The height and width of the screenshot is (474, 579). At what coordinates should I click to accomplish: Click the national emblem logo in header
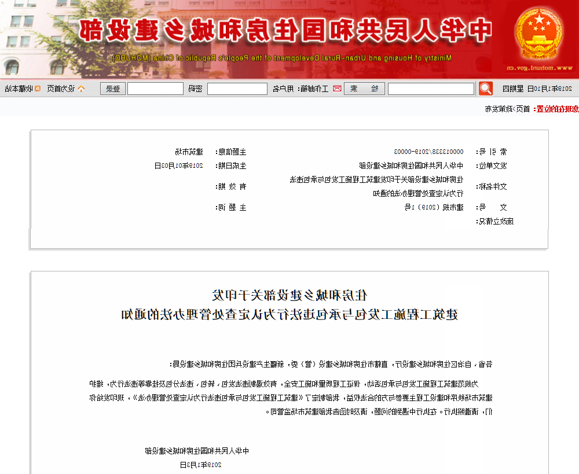pyautogui.click(x=539, y=34)
